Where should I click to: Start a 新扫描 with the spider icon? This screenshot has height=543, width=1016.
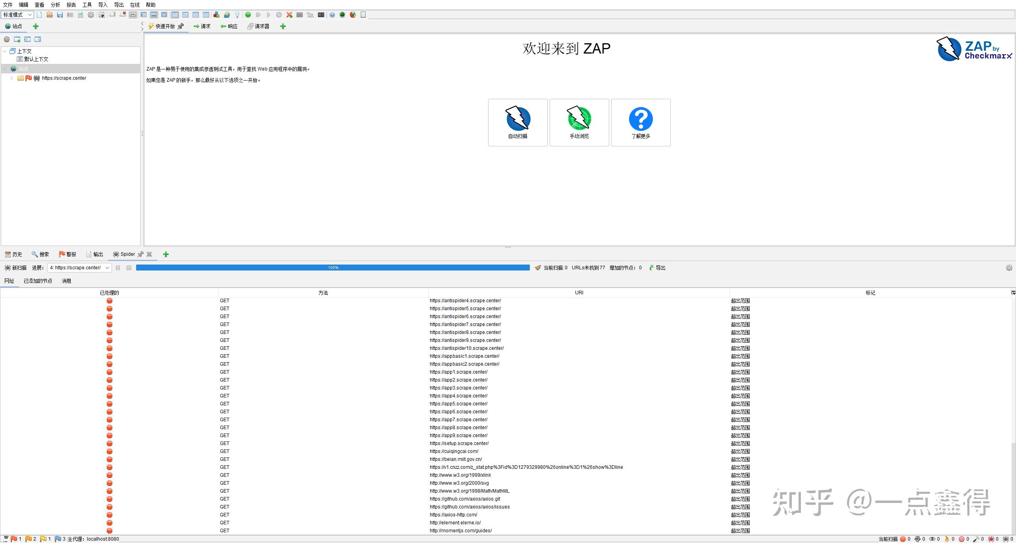coord(16,268)
